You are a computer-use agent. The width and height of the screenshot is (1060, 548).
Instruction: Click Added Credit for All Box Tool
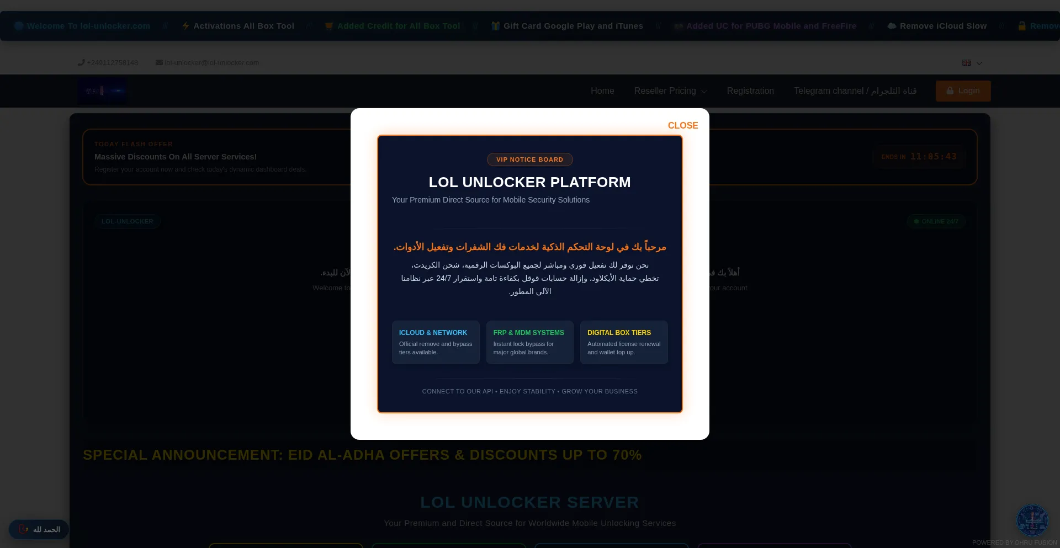(x=399, y=26)
